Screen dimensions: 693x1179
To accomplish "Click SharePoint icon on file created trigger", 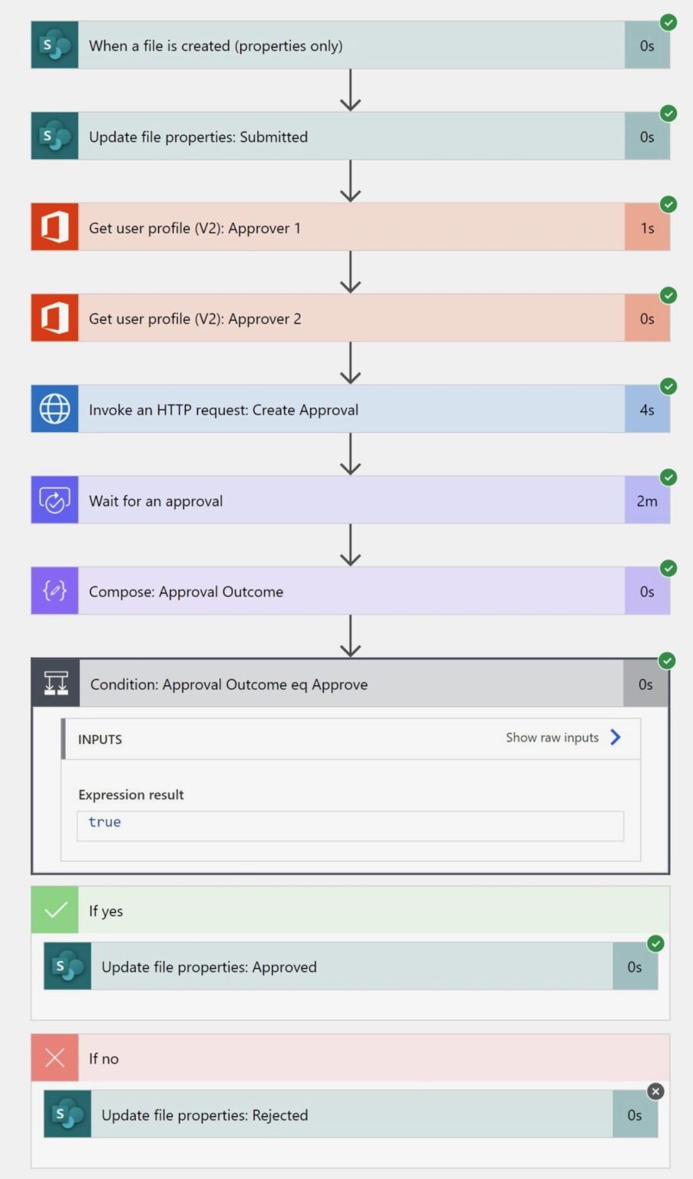I will 54,45.
